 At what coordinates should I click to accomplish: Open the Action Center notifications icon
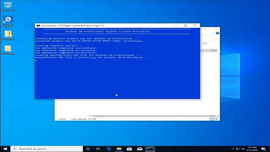263,149
